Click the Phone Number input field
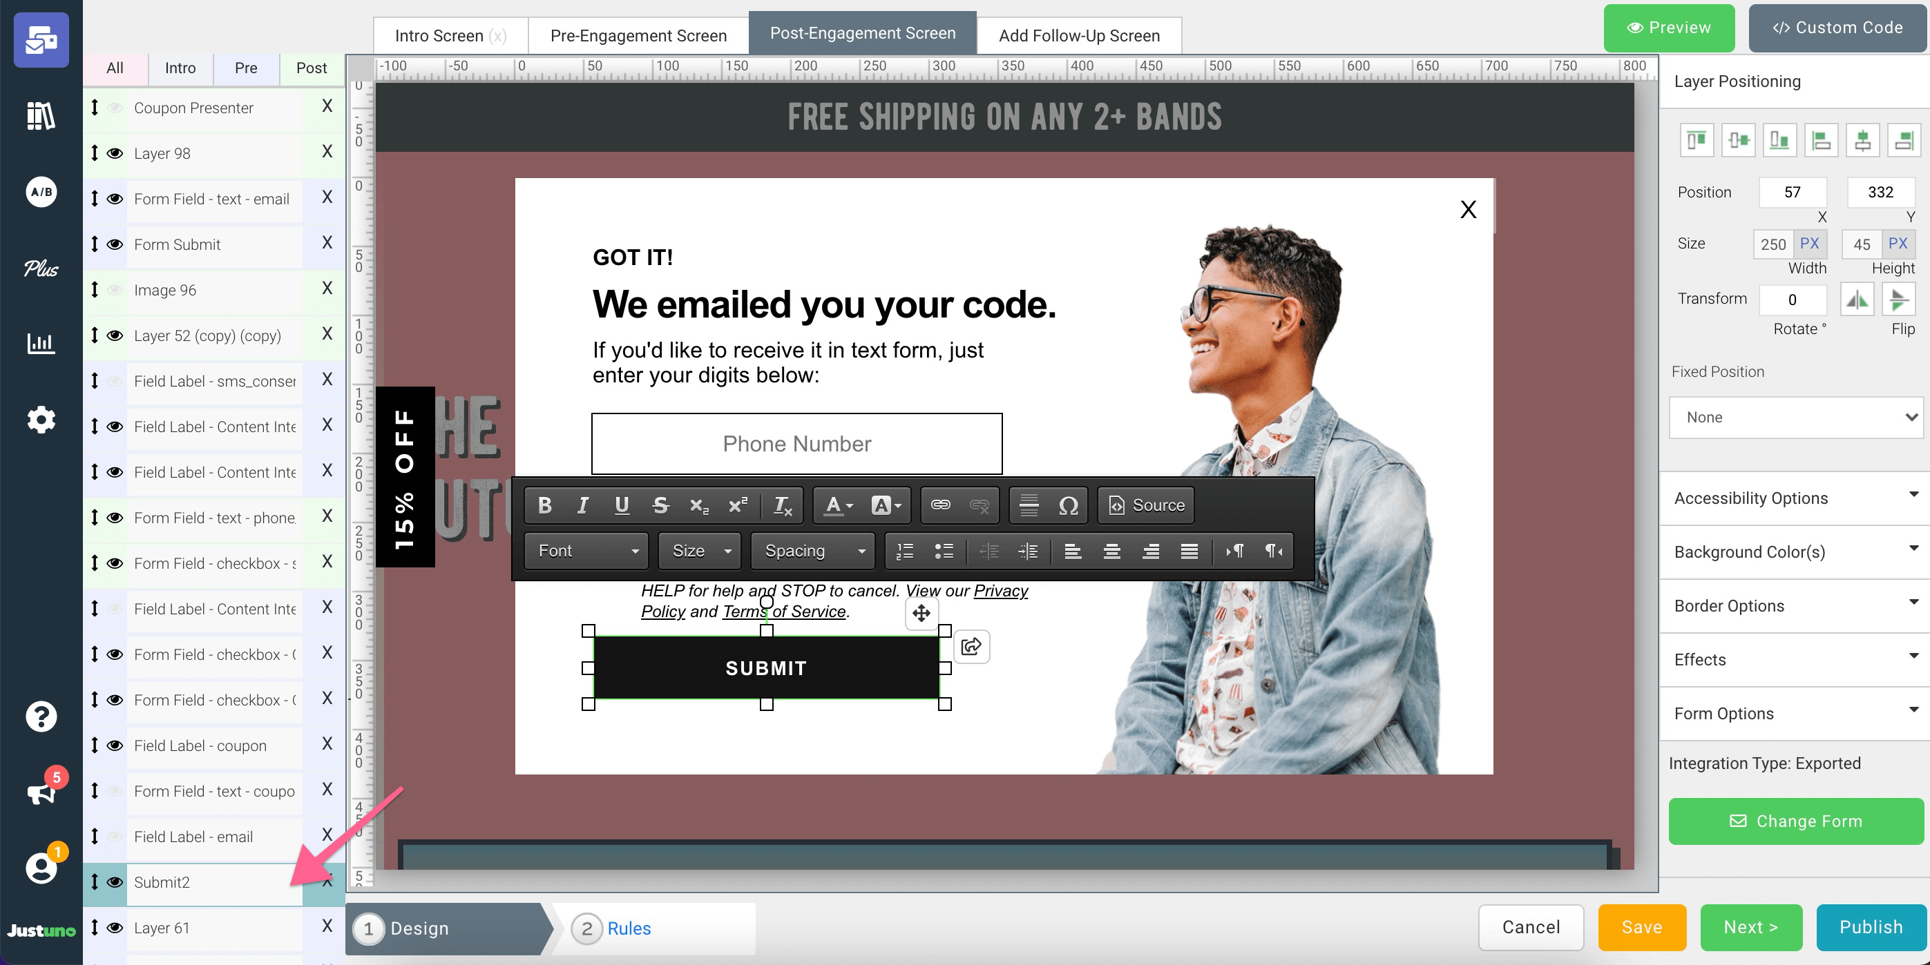The image size is (1930, 965). [x=798, y=445]
